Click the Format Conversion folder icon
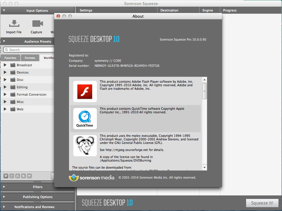This screenshot has width=282, height=211. (x=13, y=94)
